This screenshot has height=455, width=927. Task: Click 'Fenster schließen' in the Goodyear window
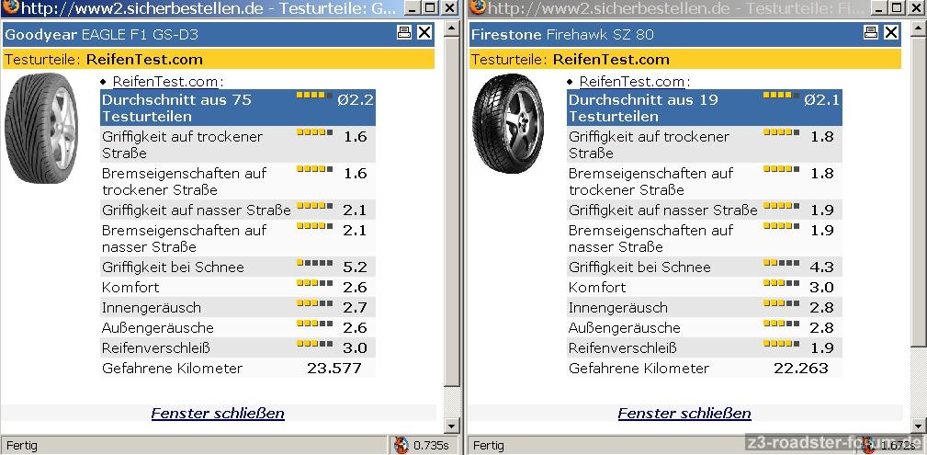click(218, 413)
